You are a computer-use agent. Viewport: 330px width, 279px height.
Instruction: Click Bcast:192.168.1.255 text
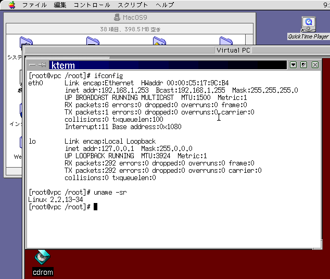(x=191, y=90)
